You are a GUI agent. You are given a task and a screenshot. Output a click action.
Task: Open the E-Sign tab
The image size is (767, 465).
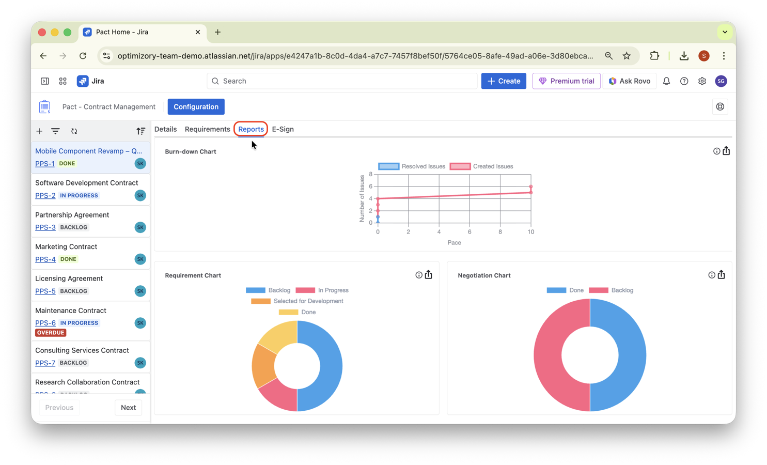coord(283,129)
